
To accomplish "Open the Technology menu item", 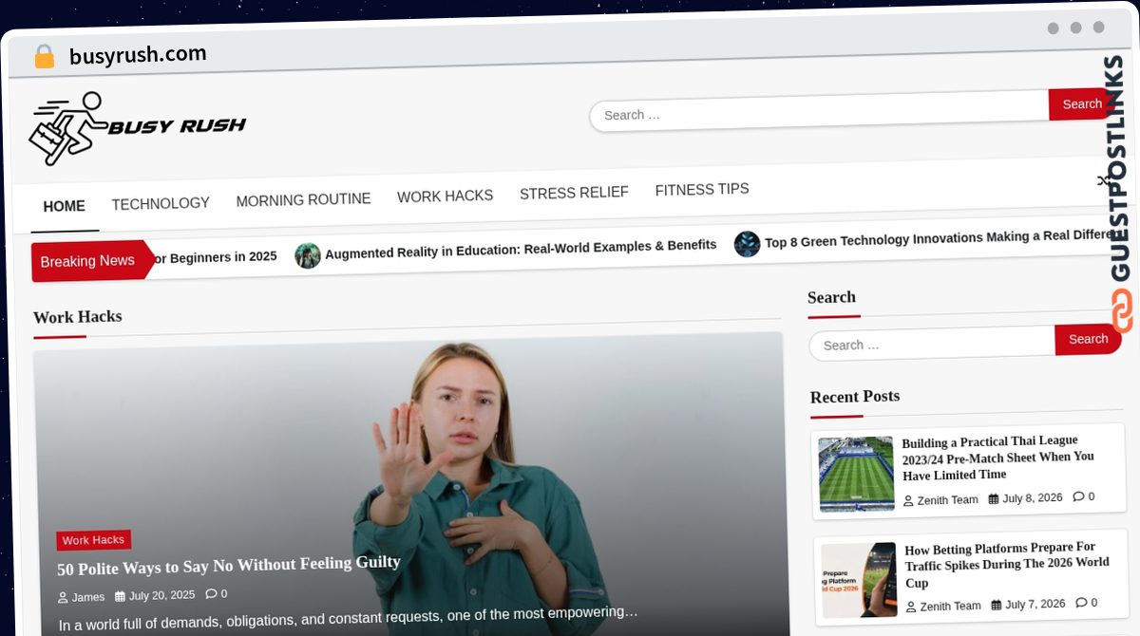I will [161, 203].
